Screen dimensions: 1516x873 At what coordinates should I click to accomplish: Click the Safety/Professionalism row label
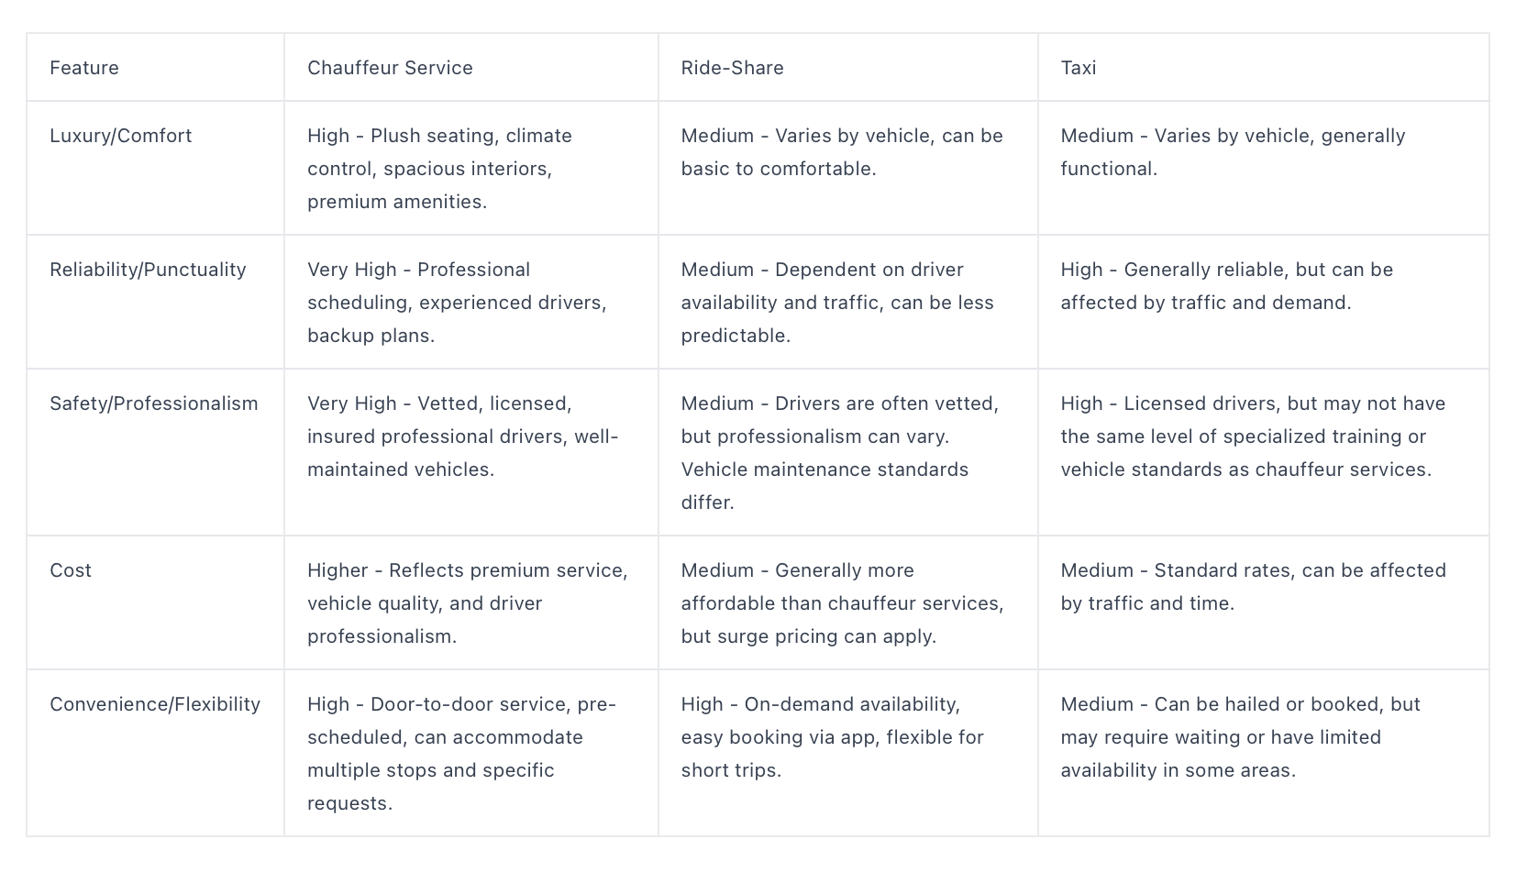pos(154,403)
